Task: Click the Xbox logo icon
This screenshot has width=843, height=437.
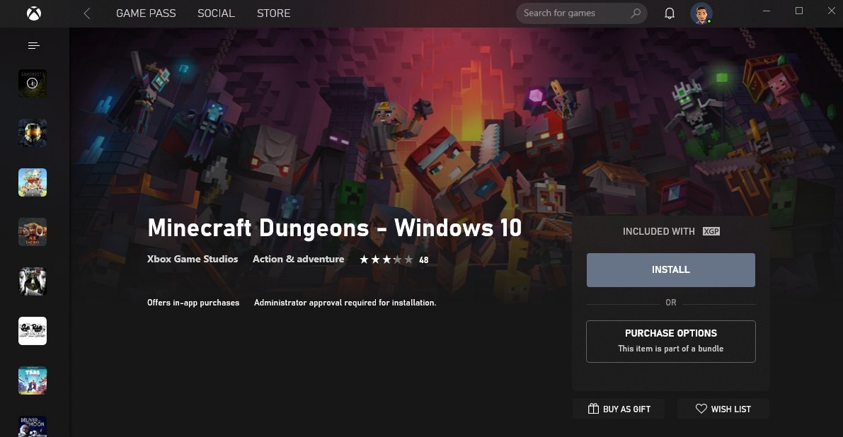Action: [x=34, y=13]
